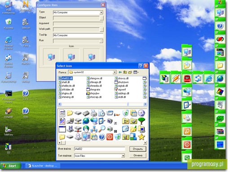Click the Internet Explorer tile in the launcher row
The height and width of the screenshot is (172, 230).
tap(209, 78)
